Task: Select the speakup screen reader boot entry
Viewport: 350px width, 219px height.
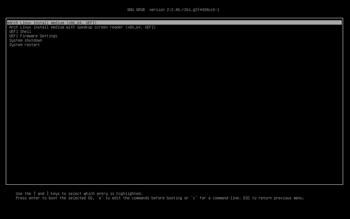Action: 82,27
